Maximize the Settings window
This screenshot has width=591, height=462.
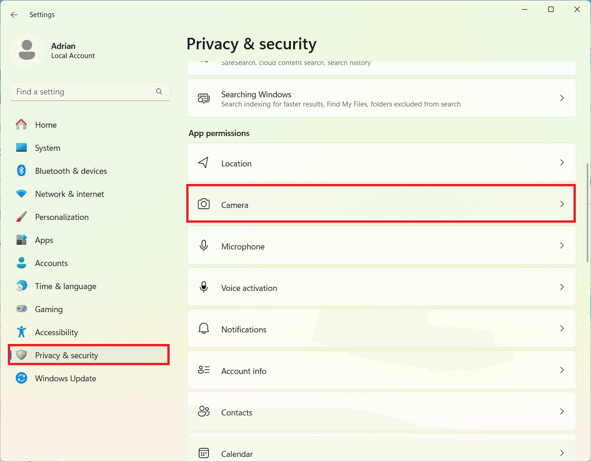tap(551, 9)
